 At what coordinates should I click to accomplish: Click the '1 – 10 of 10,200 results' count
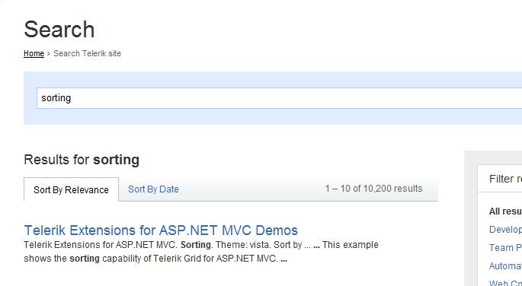pos(373,189)
